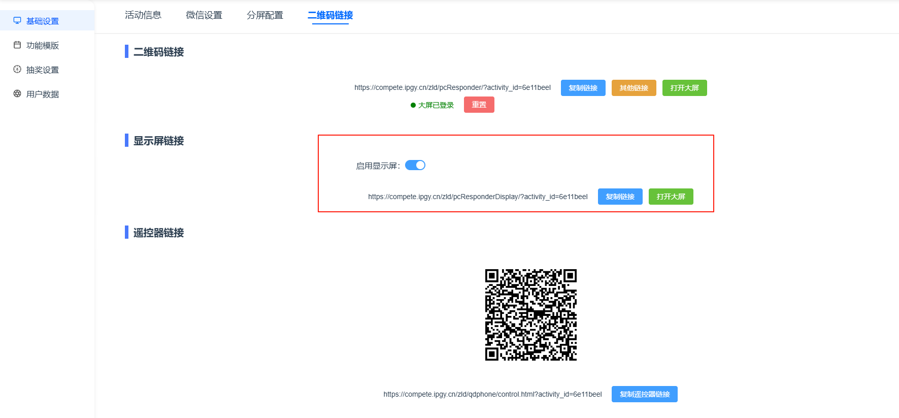Click the aperture icon beside 用户数据
Screen dimensions: 899x418
pyautogui.click(x=17, y=94)
